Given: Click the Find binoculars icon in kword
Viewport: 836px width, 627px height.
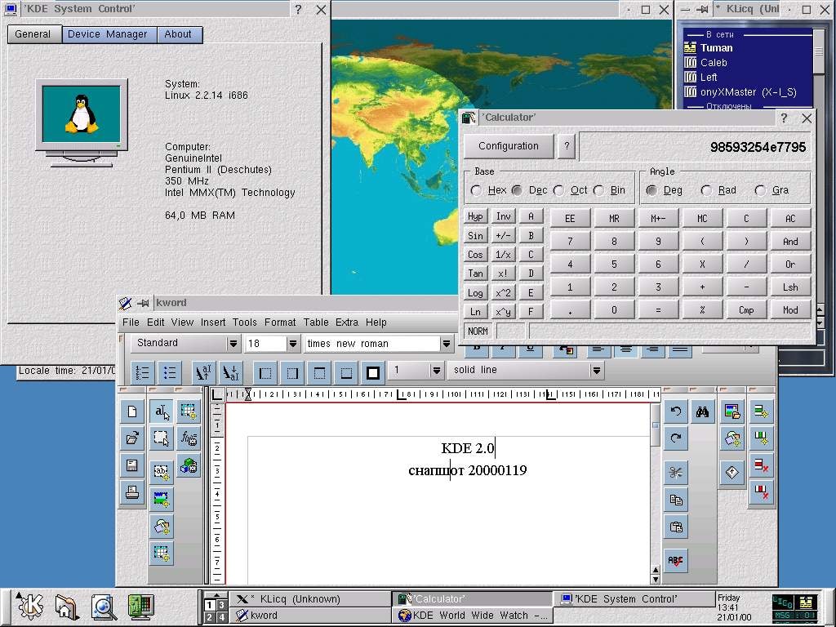Looking at the screenshot, I should (x=702, y=411).
